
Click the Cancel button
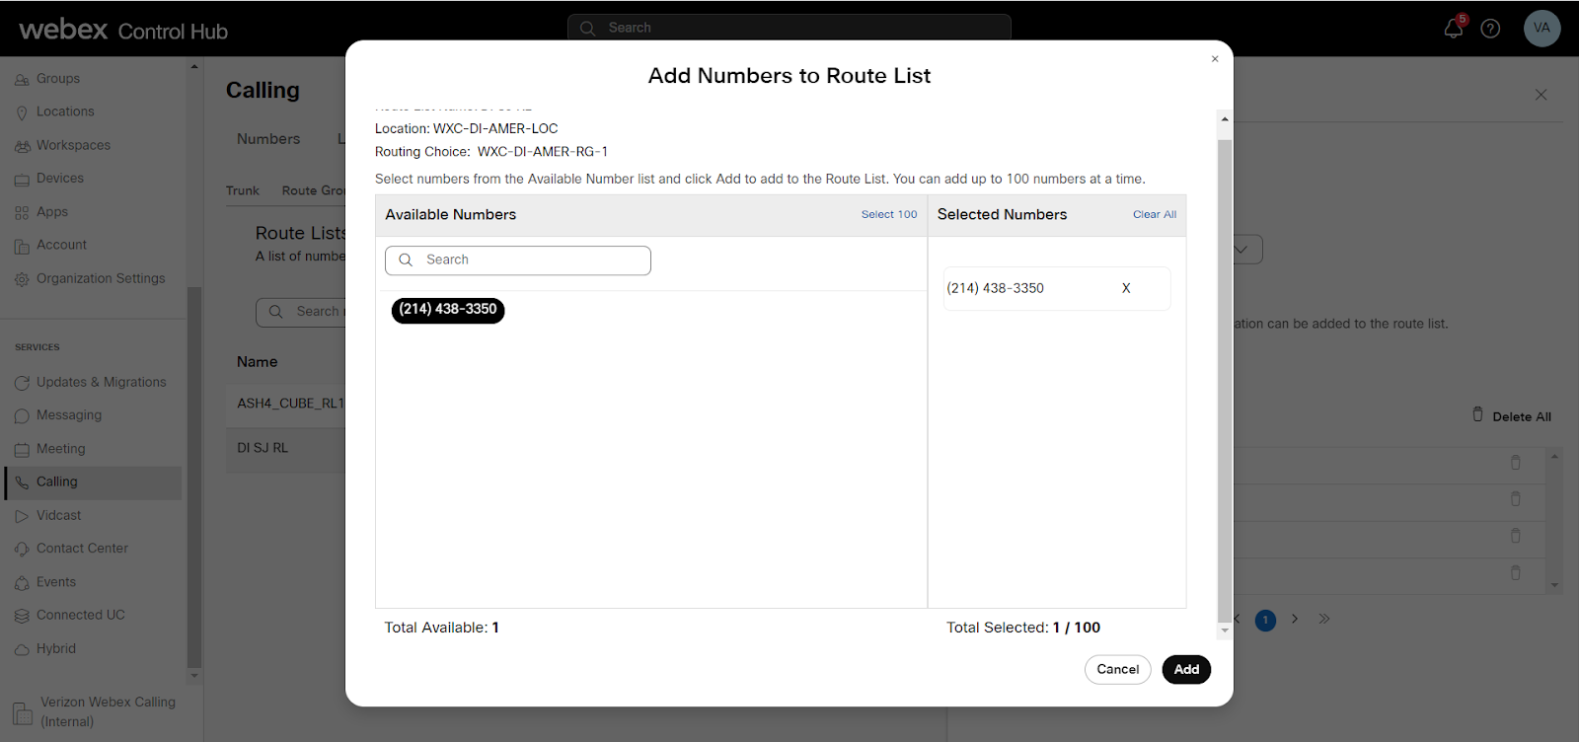(x=1118, y=669)
